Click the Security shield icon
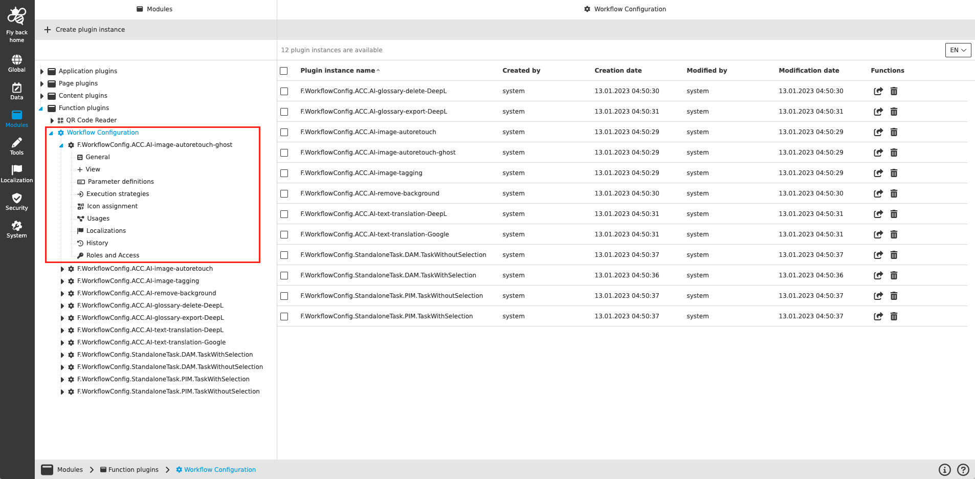This screenshot has width=975, height=479. 17,201
